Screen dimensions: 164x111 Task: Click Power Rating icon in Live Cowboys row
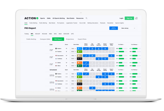105,59
